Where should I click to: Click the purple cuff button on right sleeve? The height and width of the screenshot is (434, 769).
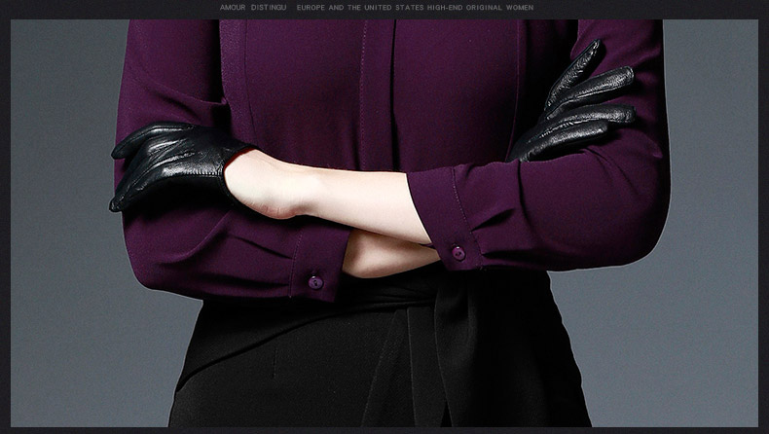458,253
